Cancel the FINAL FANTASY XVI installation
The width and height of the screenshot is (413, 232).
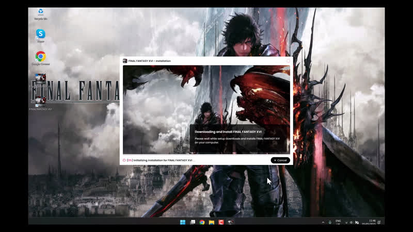coord(280,160)
